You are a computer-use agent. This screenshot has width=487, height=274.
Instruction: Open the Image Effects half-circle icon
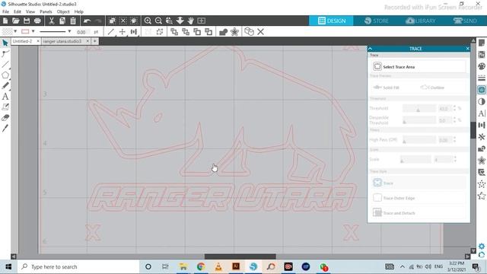(482, 101)
